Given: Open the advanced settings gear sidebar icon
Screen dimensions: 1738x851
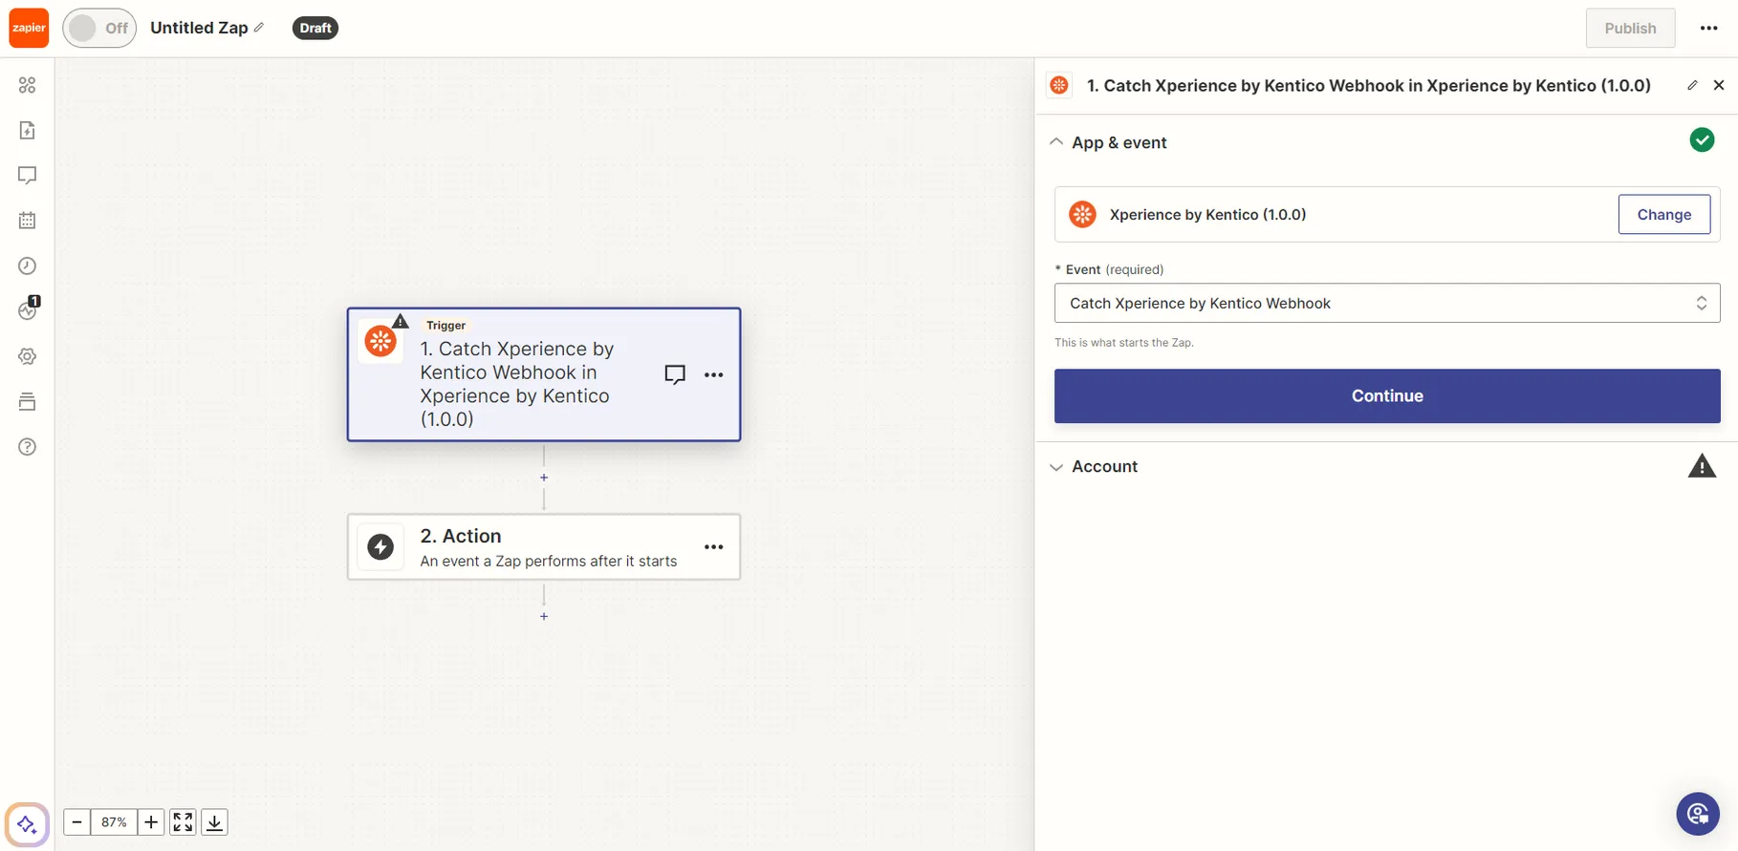Looking at the screenshot, I should coord(27,356).
